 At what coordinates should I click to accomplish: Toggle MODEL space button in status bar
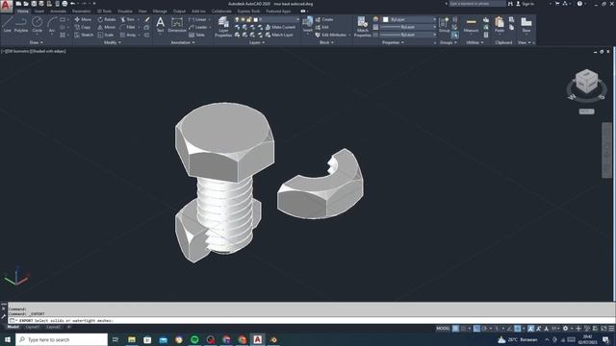pyautogui.click(x=443, y=329)
